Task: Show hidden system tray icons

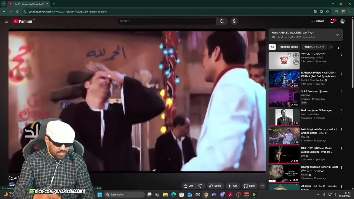Action: coord(318,195)
